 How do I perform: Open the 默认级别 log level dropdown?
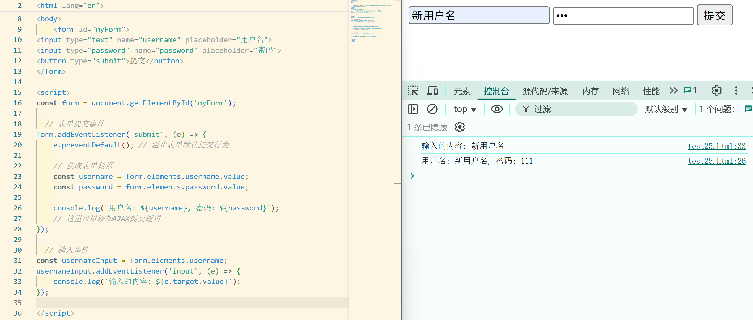click(666, 110)
